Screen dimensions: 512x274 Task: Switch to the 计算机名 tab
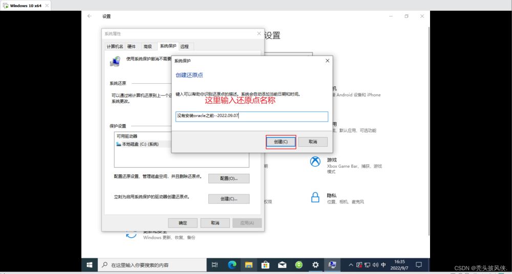pos(115,47)
